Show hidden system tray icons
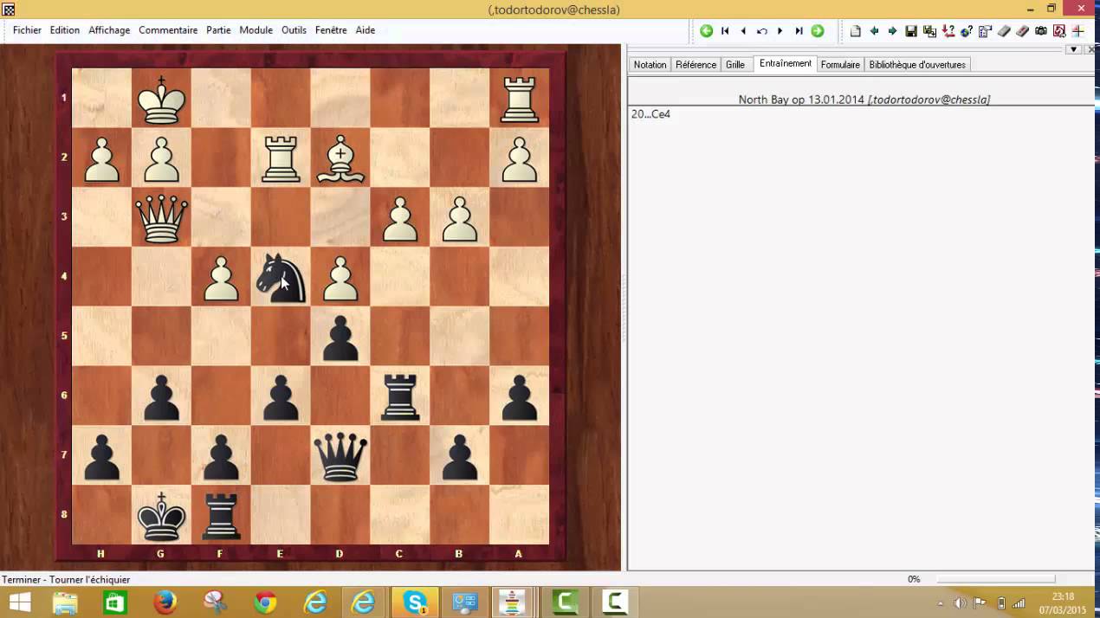Viewport: 1100px width, 618px height. tap(941, 603)
